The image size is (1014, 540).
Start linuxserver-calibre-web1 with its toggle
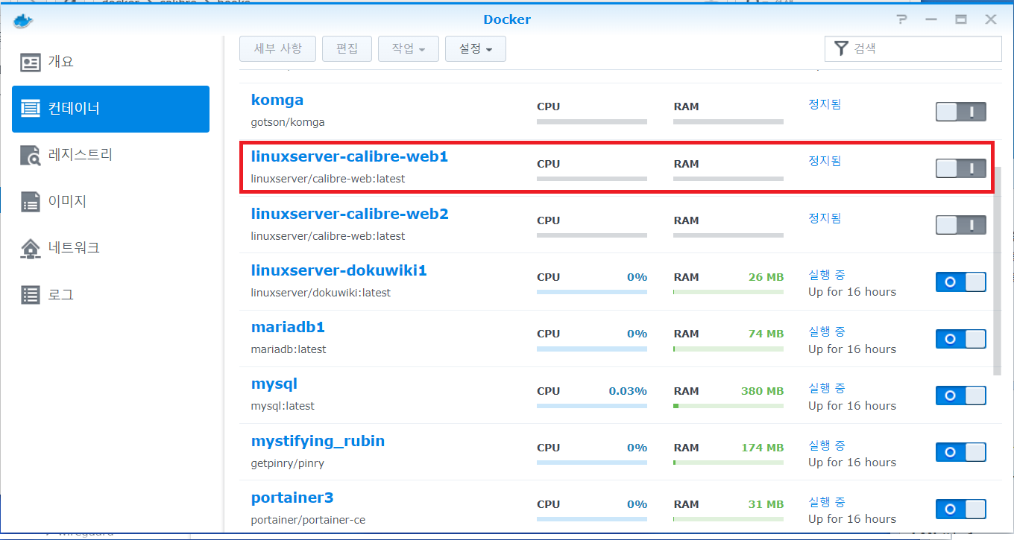[x=961, y=168]
